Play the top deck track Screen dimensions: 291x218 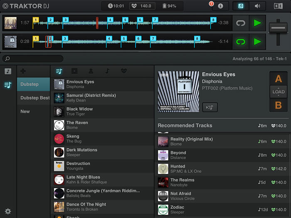257,23
